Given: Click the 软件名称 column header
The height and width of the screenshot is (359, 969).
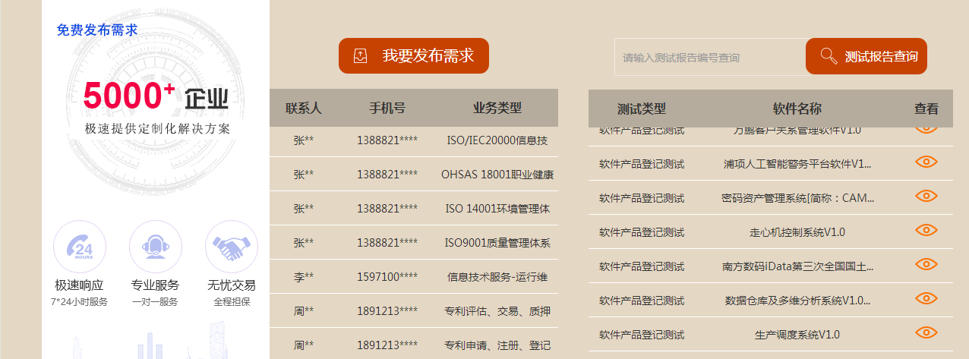Looking at the screenshot, I should coord(797,109).
